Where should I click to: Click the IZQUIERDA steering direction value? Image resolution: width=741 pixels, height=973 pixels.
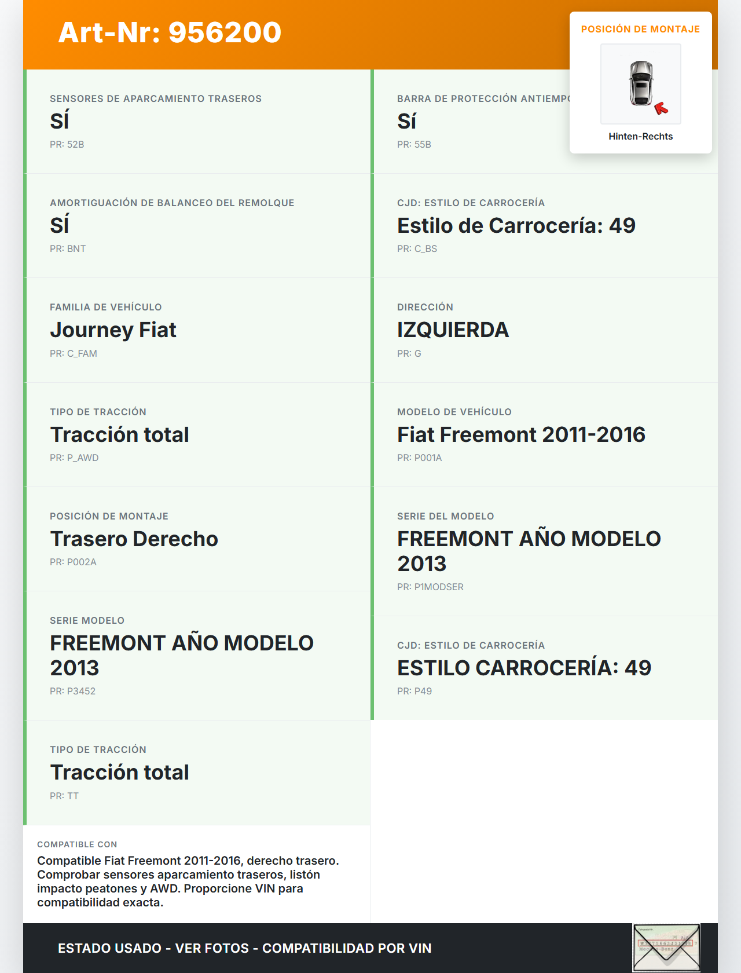453,330
